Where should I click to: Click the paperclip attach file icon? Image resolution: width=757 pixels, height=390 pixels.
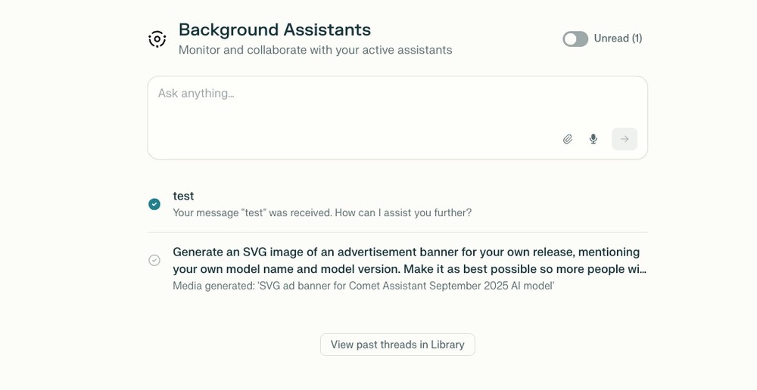(x=568, y=139)
